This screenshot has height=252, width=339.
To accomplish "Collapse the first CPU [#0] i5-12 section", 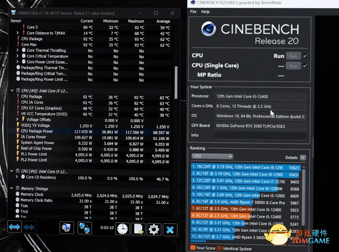I will pos(12,90).
